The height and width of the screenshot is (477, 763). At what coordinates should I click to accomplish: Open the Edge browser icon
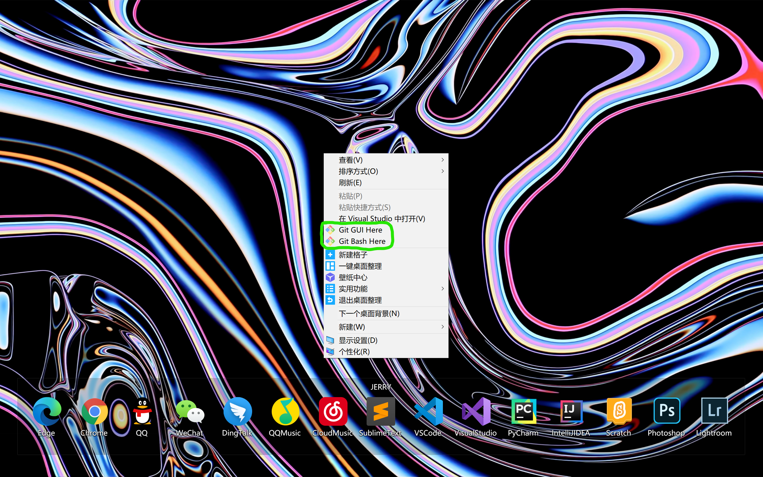(x=47, y=411)
